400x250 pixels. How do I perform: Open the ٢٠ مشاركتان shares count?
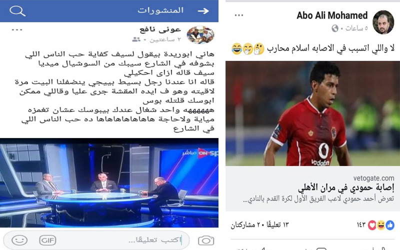(x=246, y=224)
